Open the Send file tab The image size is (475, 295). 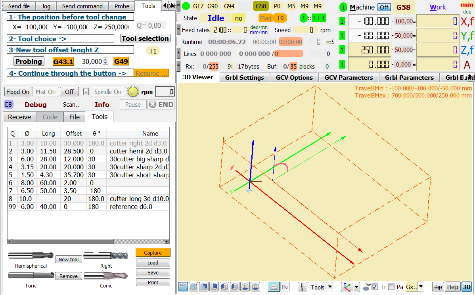click(x=19, y=6)
